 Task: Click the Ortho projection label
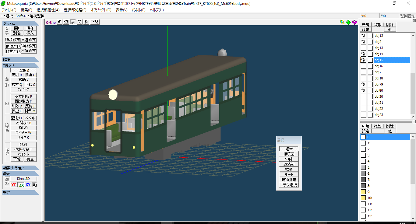coord(51,22)
